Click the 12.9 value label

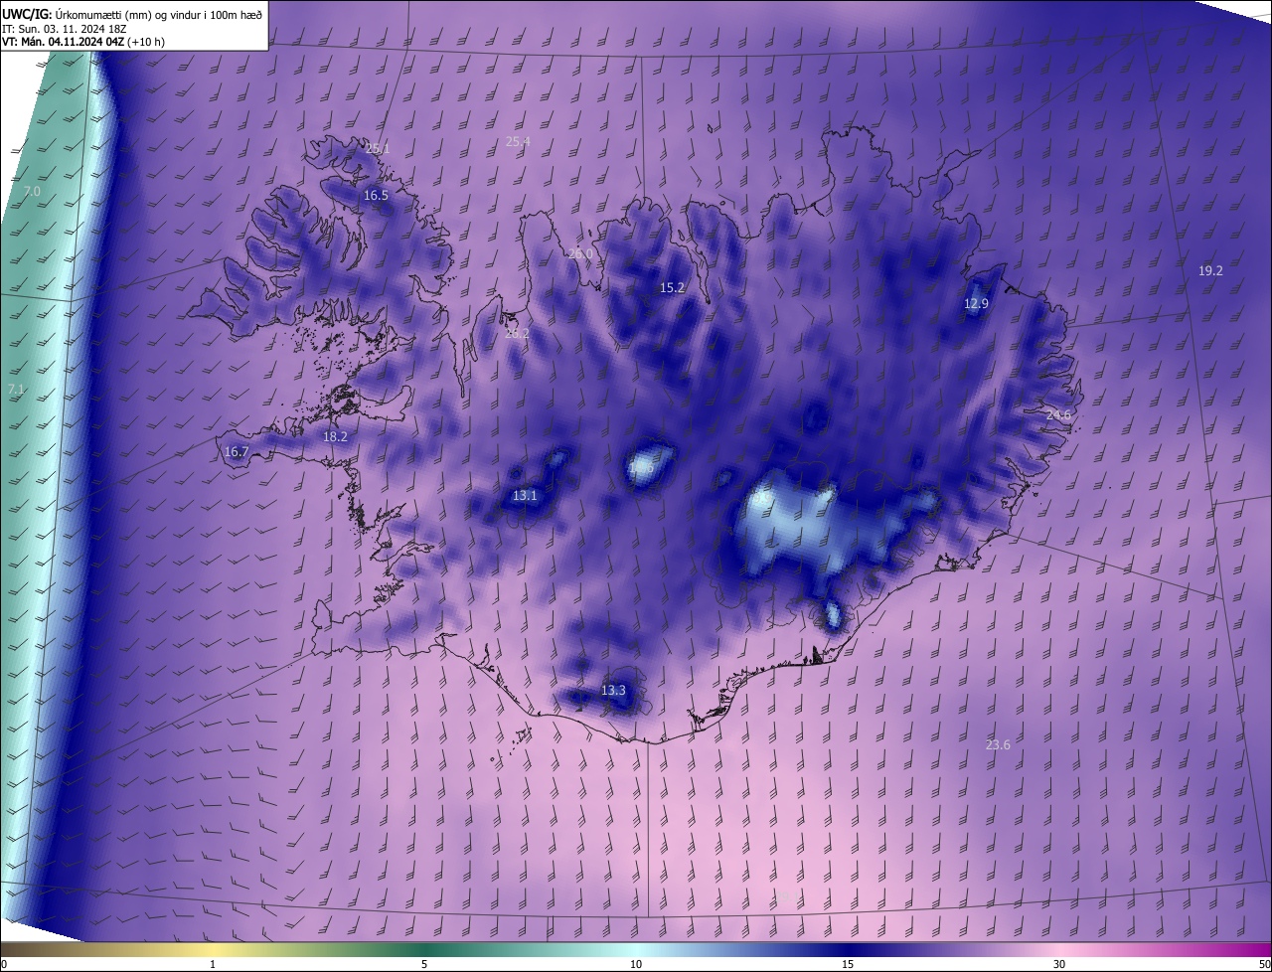point(976,304)
